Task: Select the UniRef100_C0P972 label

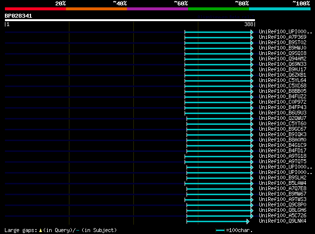Action: pos(283,102)
